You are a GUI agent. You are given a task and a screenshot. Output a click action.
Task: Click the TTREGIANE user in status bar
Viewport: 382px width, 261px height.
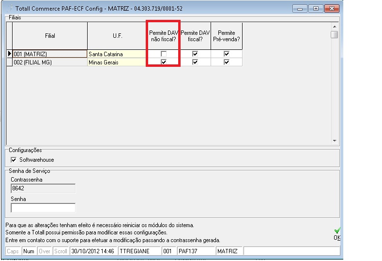(x=139, y=251)
